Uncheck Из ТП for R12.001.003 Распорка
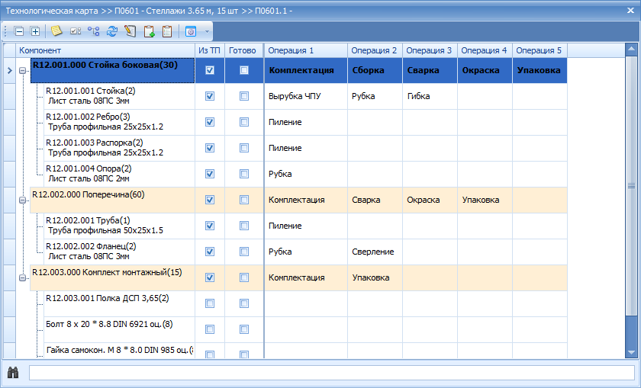 [210, 148]
